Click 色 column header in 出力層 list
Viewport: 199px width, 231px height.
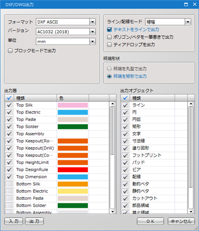pos(72,98)
